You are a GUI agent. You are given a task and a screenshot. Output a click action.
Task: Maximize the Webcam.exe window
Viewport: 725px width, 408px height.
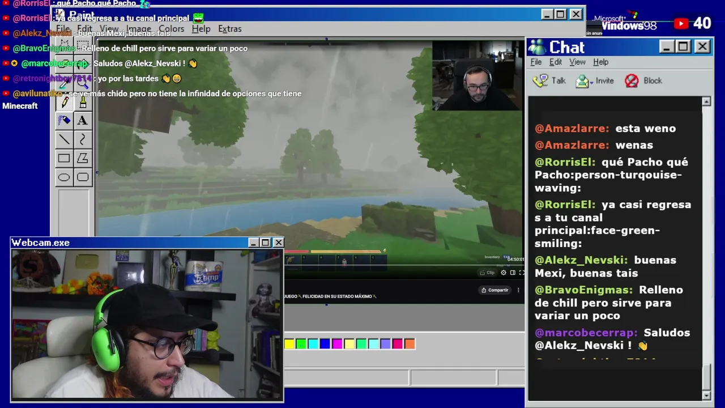[x=265, y=243]
